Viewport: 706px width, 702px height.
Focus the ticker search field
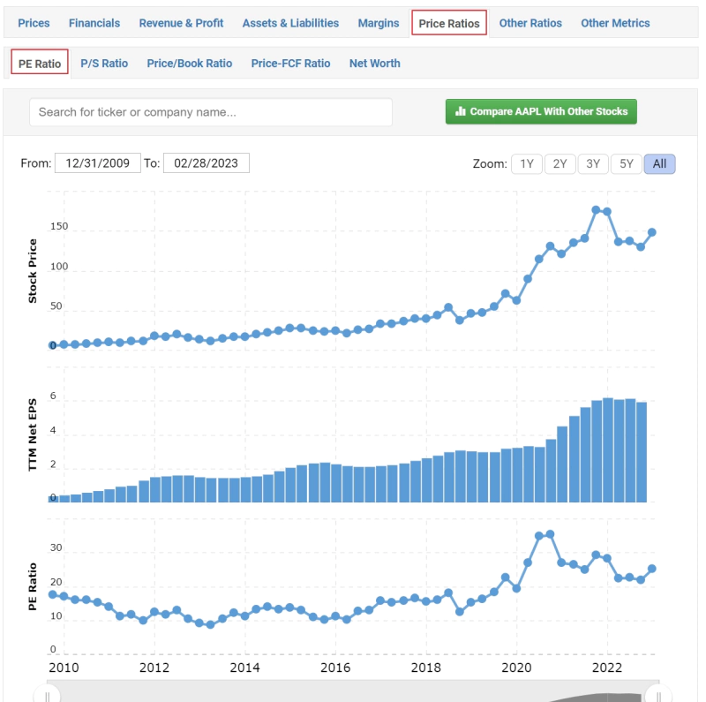[x=211, y=112]
